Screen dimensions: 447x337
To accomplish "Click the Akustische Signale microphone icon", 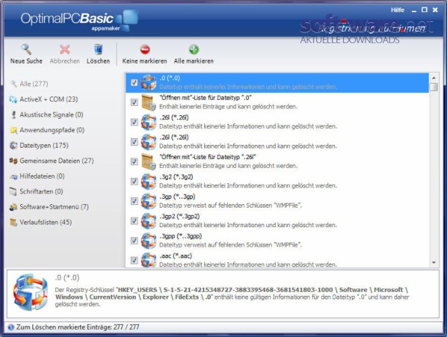I will [13, 115].
